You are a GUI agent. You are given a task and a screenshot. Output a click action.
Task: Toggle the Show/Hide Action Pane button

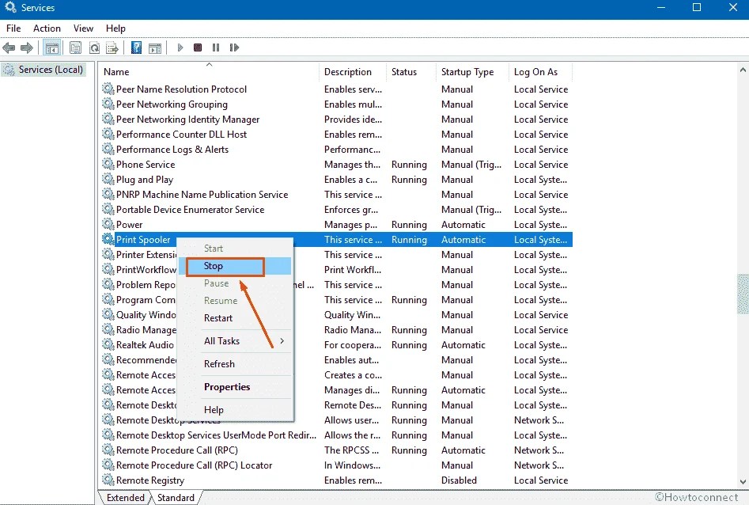pos(156,47)
